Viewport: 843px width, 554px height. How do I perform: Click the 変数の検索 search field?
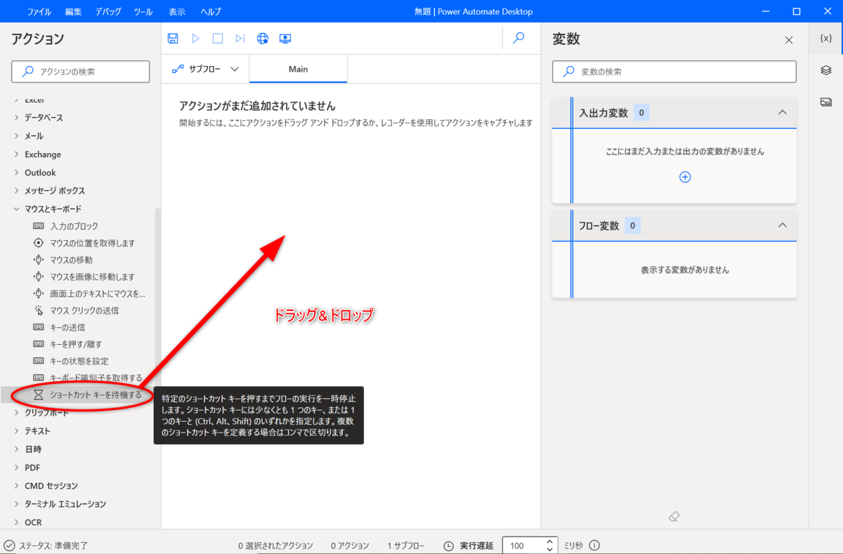click(x=674, y=71)
